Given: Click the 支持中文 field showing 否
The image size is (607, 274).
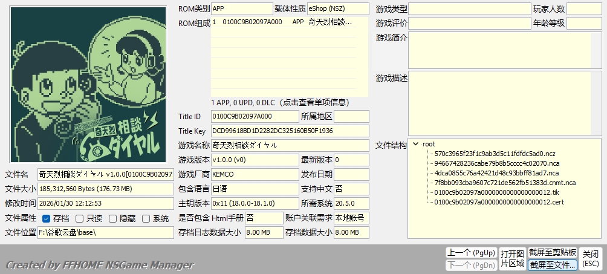Looking at the screenshot, I should point(351,189).
